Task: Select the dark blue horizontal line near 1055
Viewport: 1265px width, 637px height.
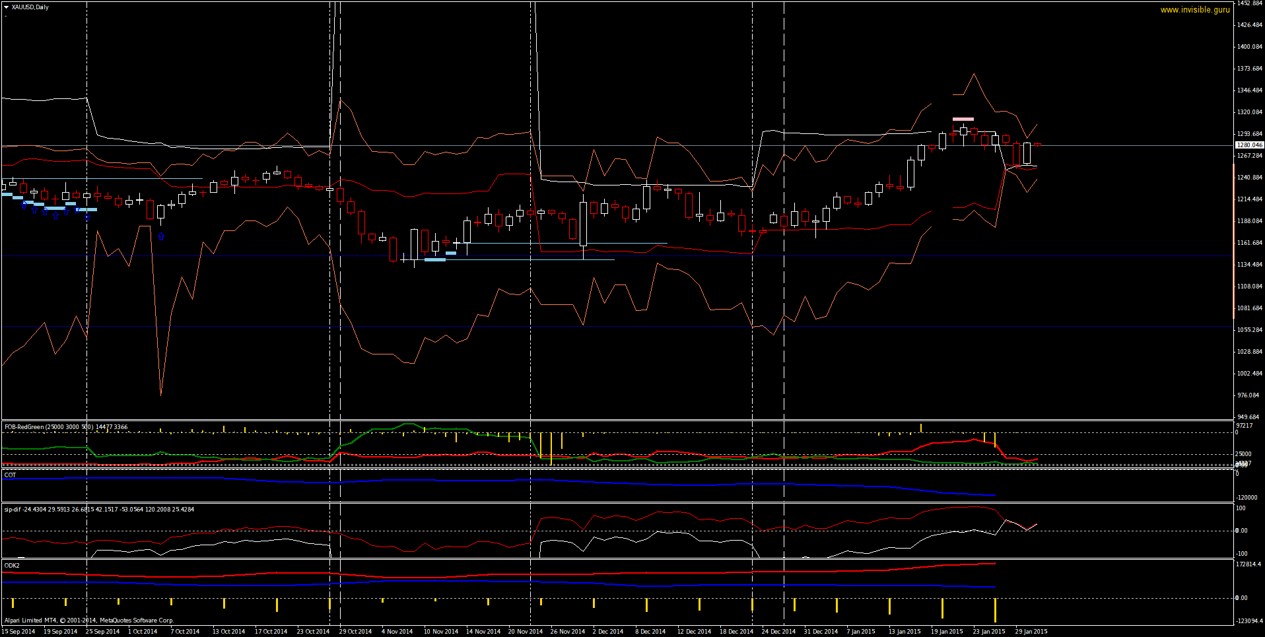Action: tap(617, 327)
